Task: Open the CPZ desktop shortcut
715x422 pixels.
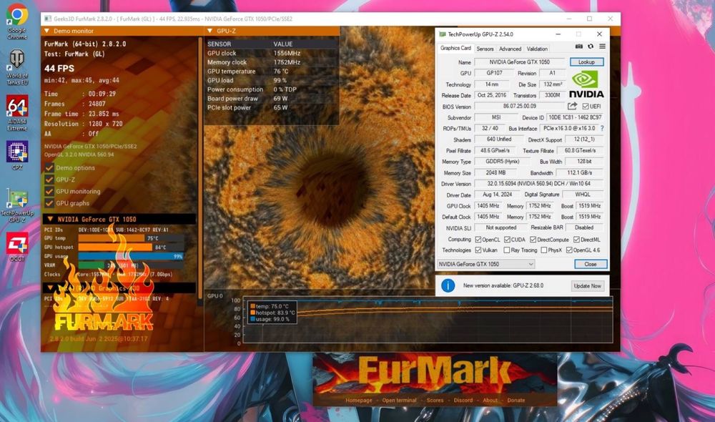Action: pos(17,155)
